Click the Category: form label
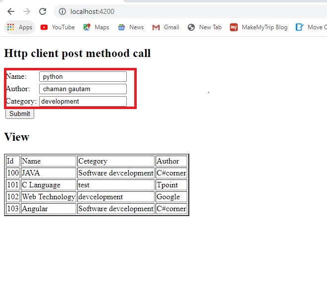 coord(21,102)
